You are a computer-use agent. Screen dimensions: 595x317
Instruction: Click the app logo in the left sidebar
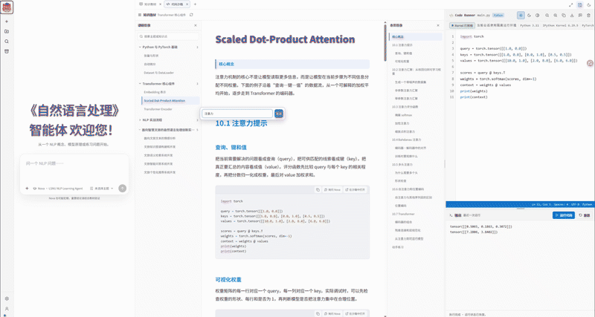coord(7,7)
